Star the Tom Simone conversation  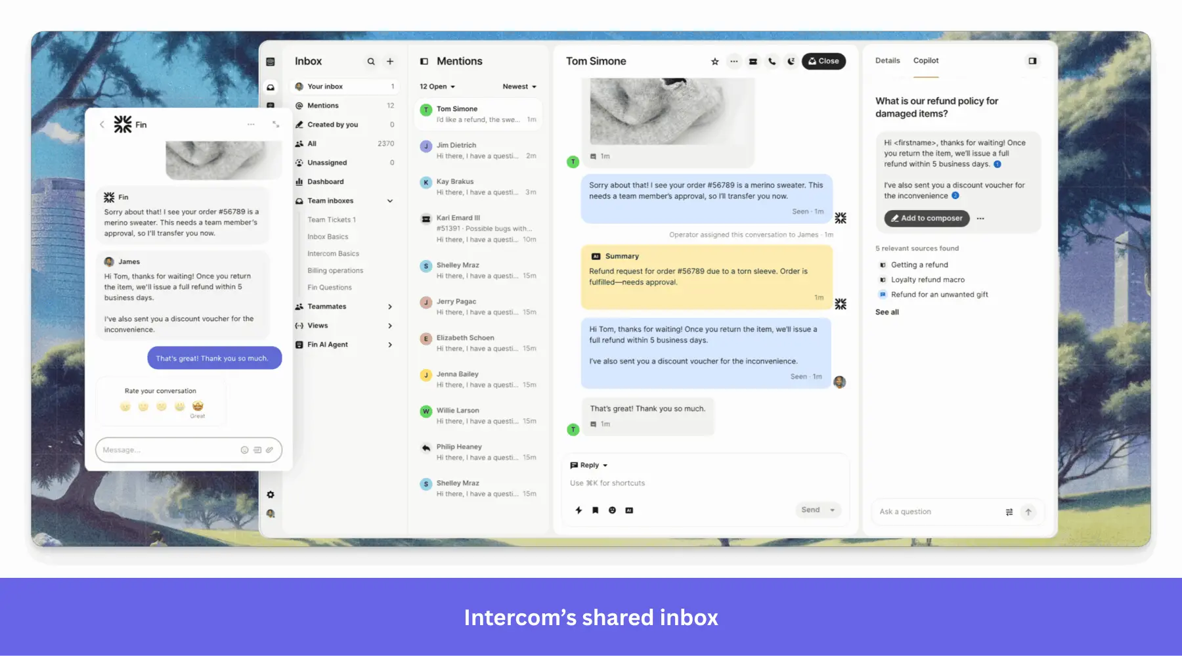714,61
